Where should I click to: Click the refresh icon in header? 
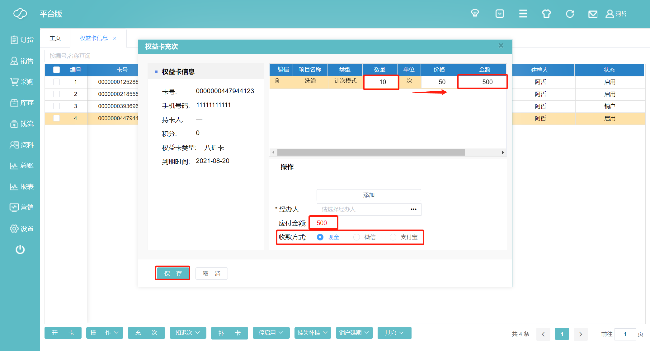pyautogui.click(x=570, y=14)
